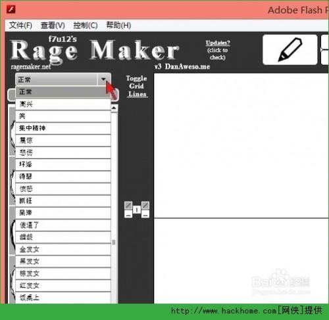329x320 pixels.
Task: Click the Adobe Flash Player title icon
Action: click(11, 10)
